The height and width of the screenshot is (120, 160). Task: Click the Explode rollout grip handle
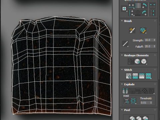click(x=155, y=84)
